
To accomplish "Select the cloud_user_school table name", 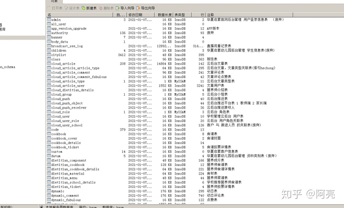I will (x=67, y=125).
